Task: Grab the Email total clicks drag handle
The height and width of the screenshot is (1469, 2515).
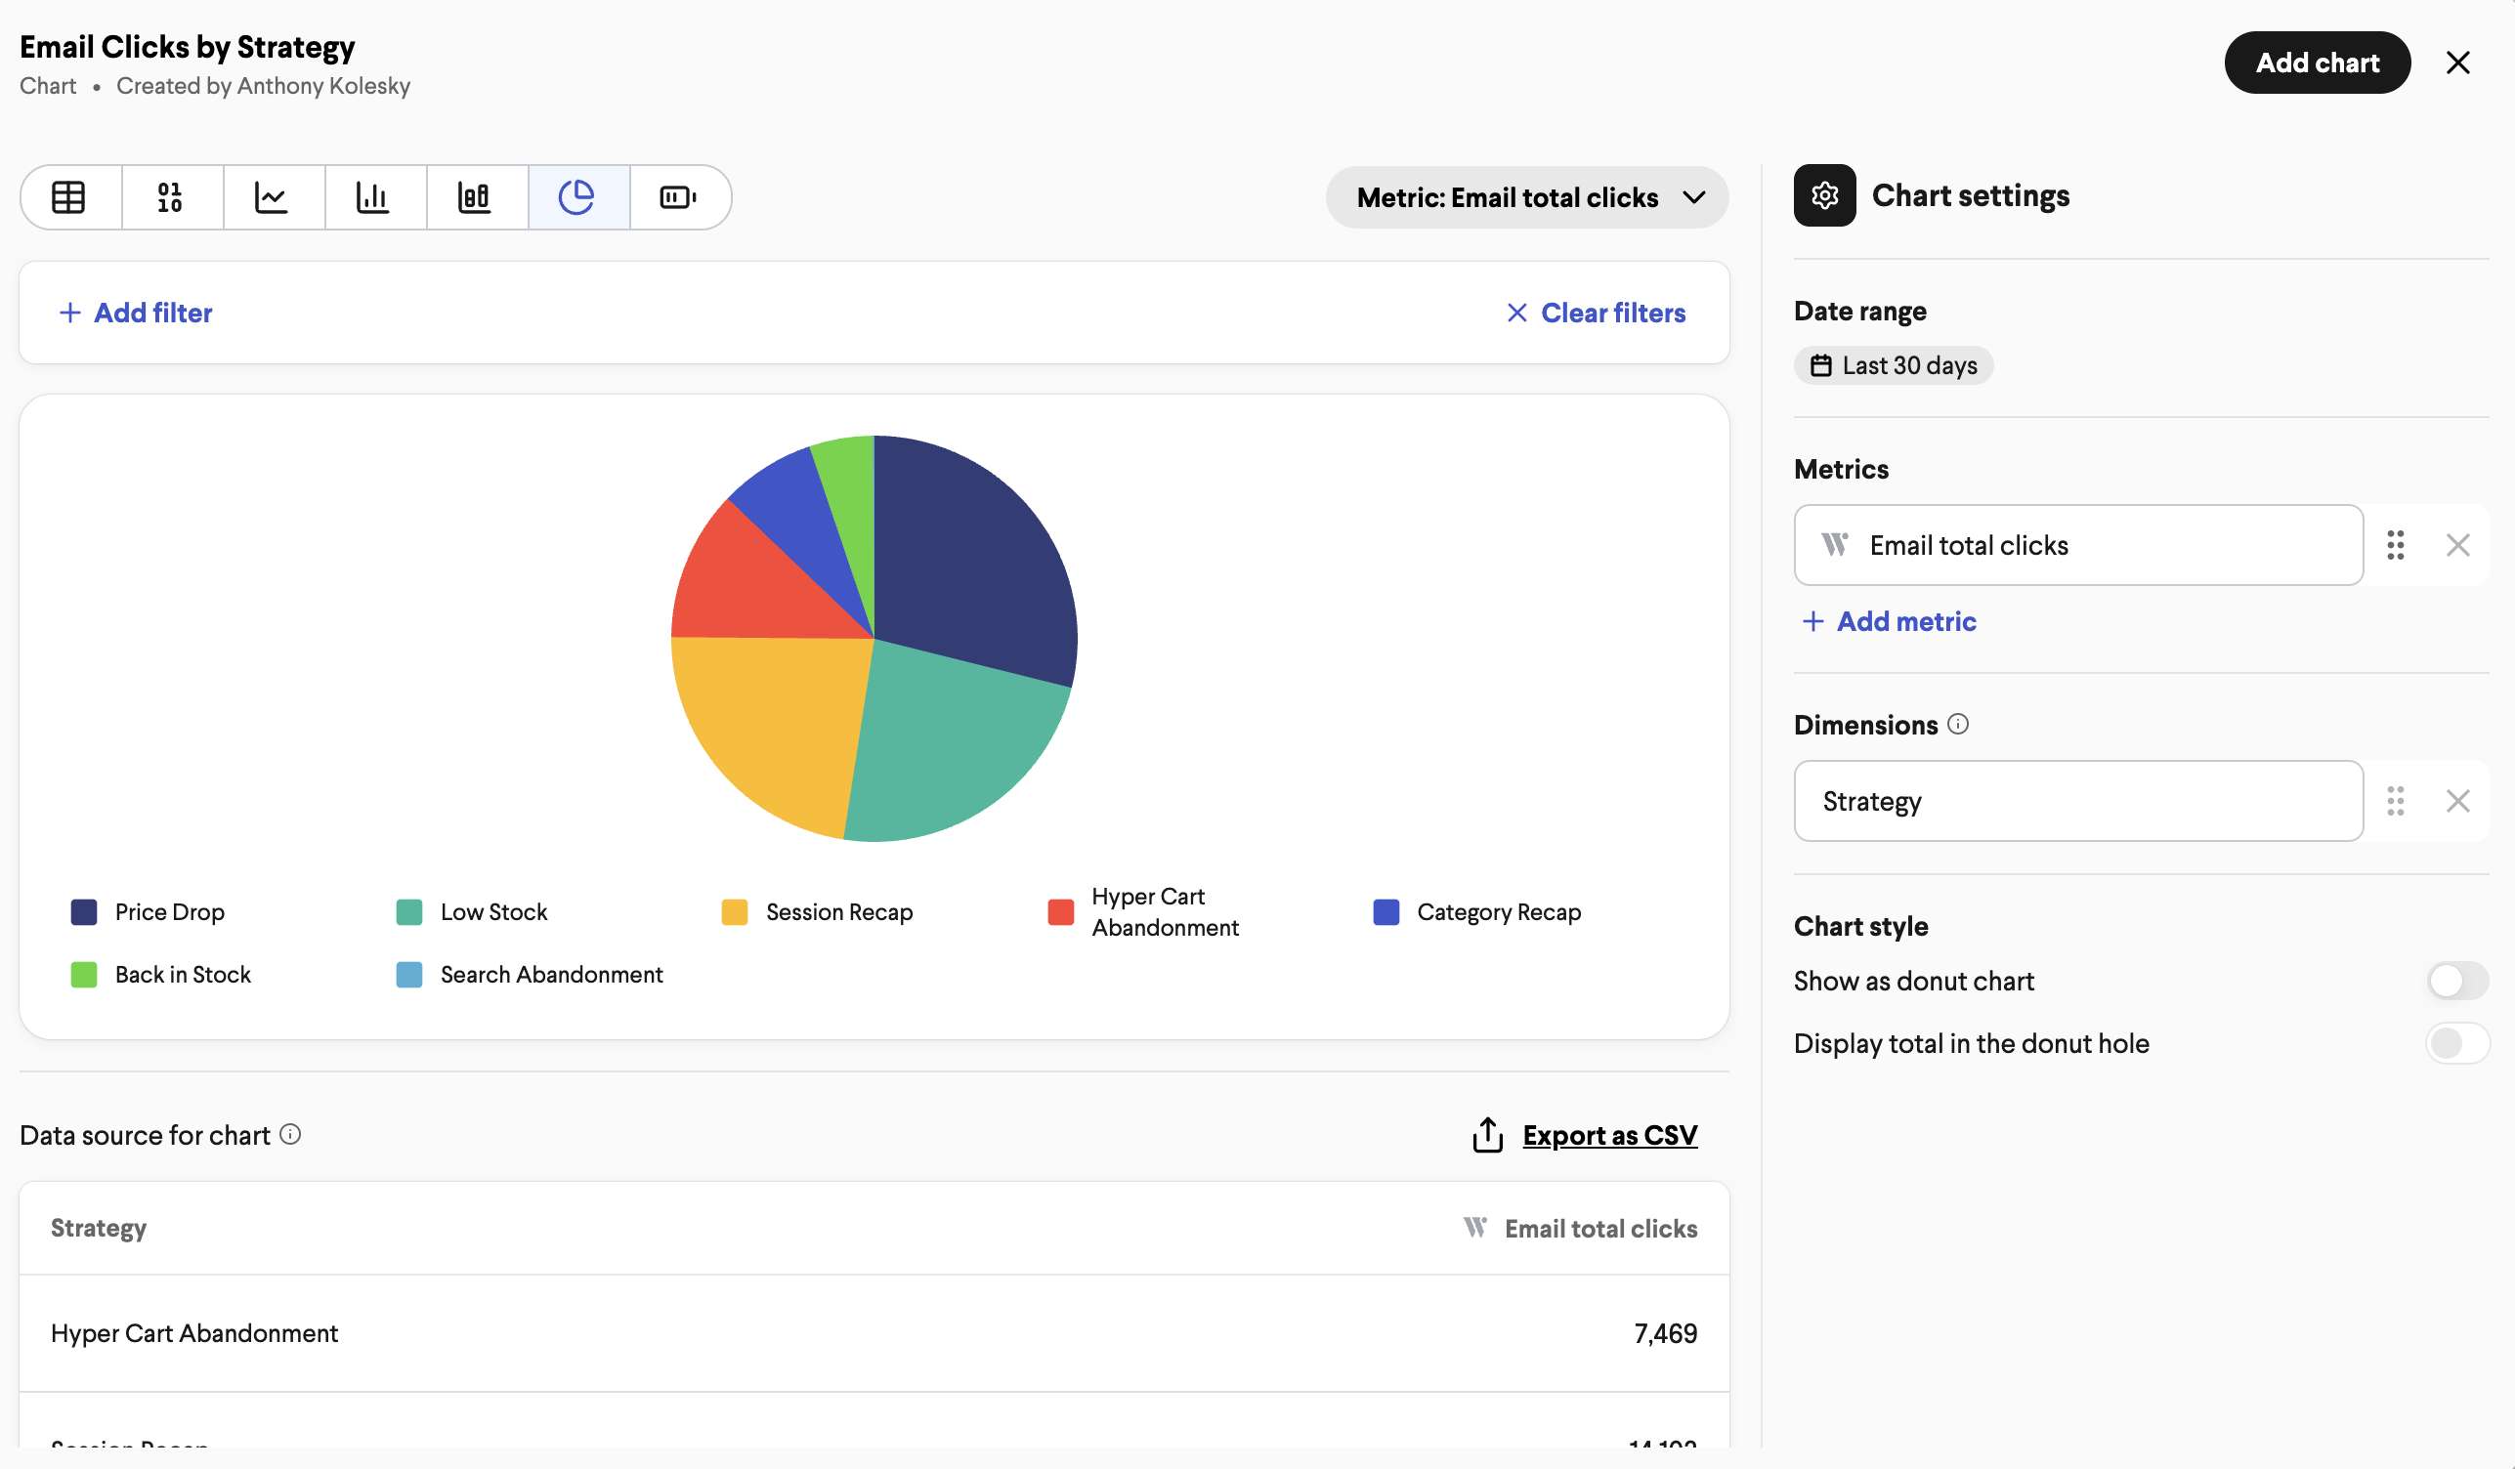Action: (x=2395, y=545)
